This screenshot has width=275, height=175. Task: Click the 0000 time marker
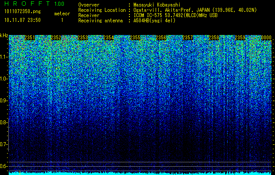click(x=266, y=38)
